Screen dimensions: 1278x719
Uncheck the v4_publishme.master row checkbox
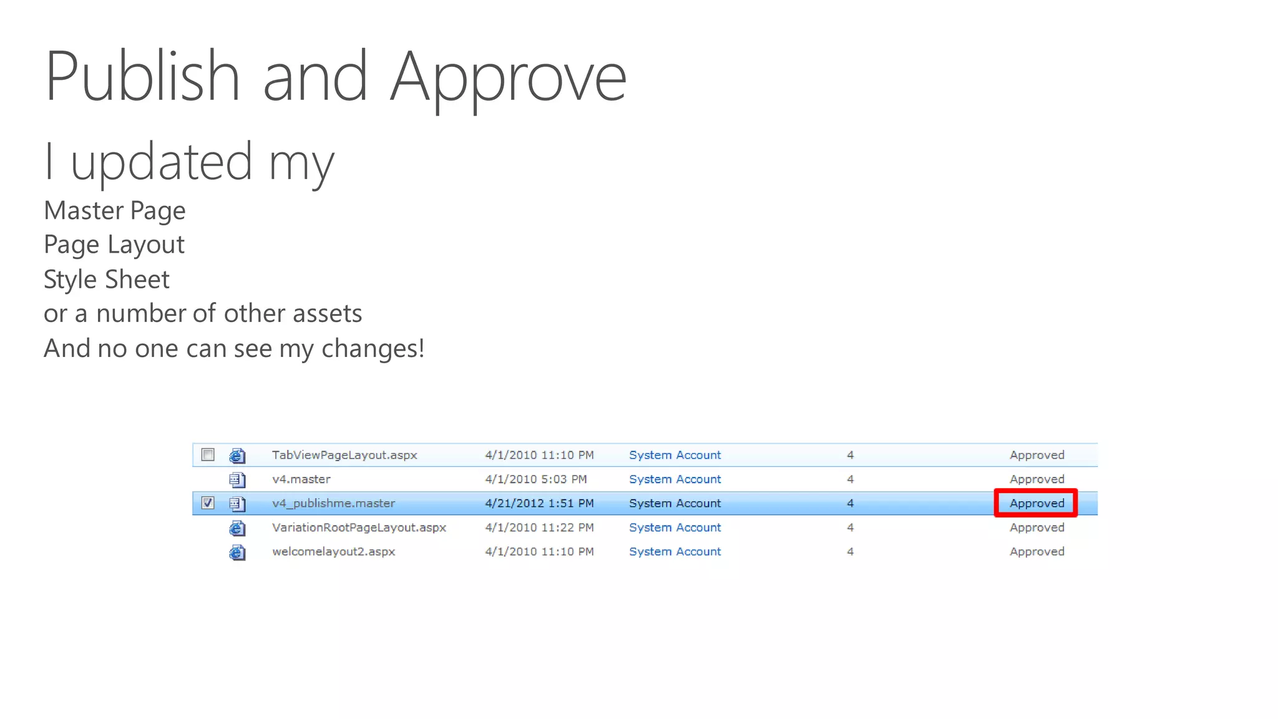tap(208, 502)
